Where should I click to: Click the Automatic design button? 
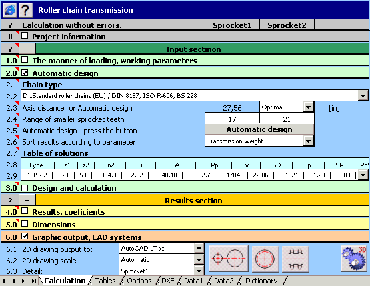click(259, 129)
